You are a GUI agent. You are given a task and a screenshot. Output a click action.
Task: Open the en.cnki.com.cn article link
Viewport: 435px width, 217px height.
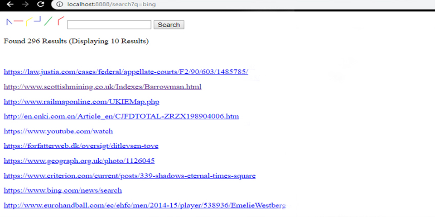tap(121, 117)
